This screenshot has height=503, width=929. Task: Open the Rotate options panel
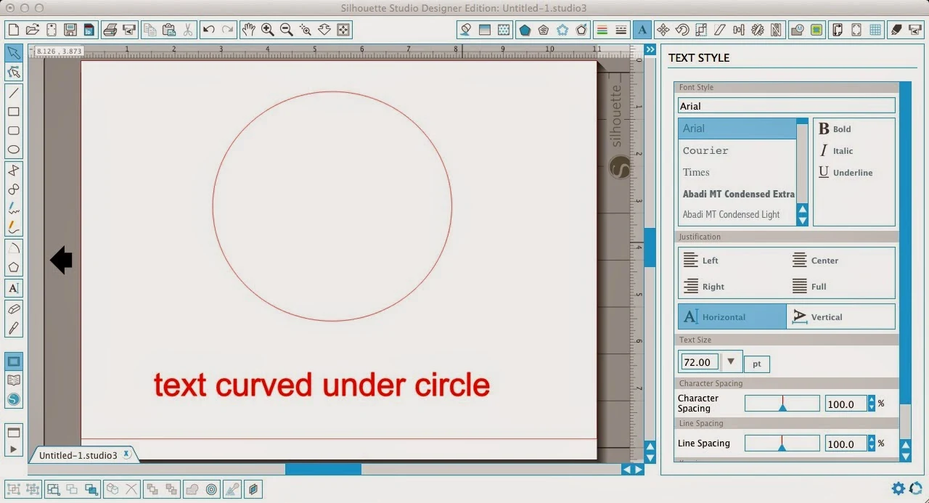681,30
